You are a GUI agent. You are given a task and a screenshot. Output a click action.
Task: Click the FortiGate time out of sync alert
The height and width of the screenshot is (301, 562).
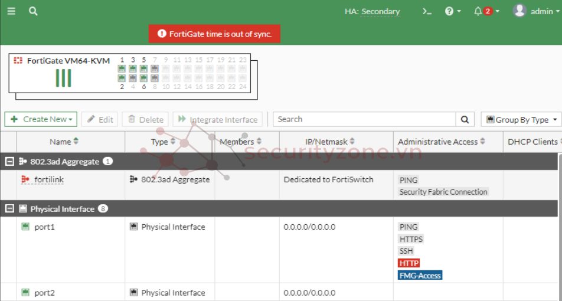pos(214,34)
